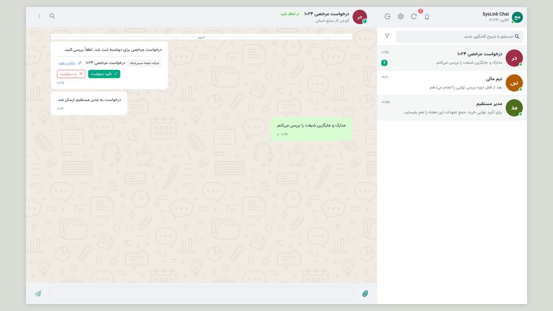Image resolution: width=553 pixels, height=311 pixels.
Task: Open the three-dot chat options menu
Action: (39, 16)
